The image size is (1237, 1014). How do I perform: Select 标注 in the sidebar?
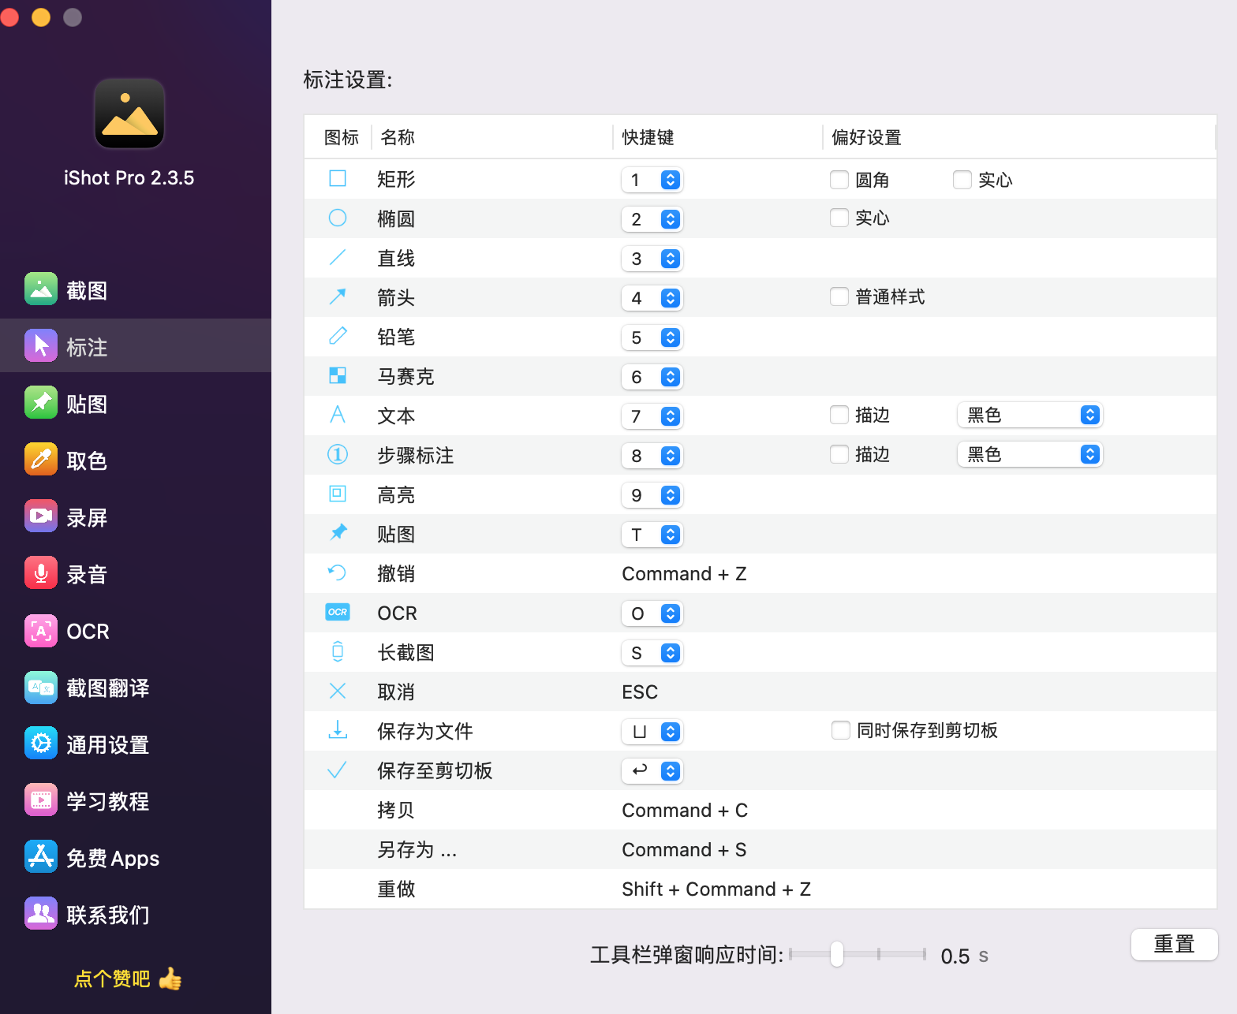(136, 345)
